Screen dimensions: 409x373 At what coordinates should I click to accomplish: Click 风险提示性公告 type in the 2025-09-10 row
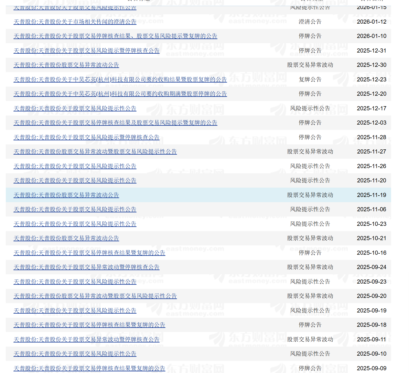(310, 354)
